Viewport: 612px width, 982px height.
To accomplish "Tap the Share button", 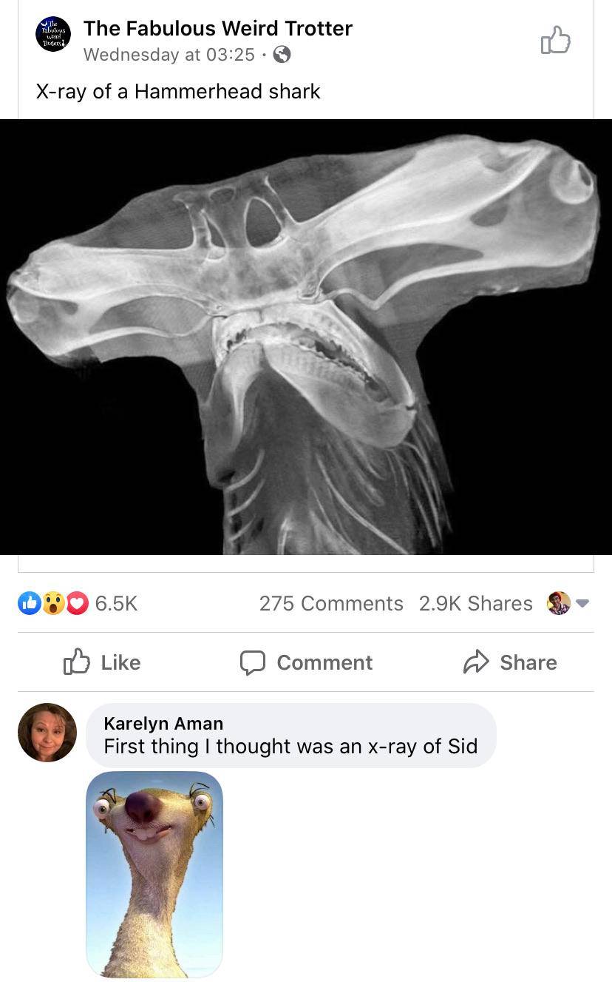I will (510, 662).
